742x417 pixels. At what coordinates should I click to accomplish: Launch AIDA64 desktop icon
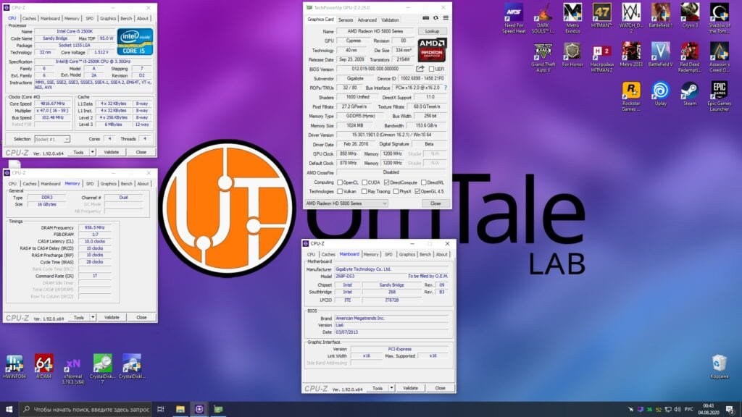43,367
